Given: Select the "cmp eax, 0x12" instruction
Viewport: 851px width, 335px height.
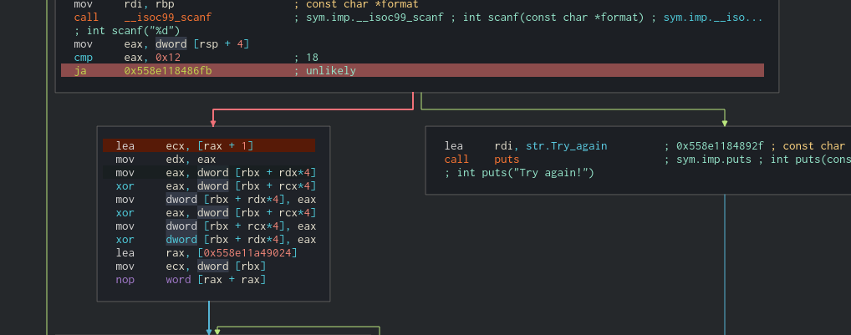Looking at the screenshot, I should pyautogui.click(x=127, y=58).
